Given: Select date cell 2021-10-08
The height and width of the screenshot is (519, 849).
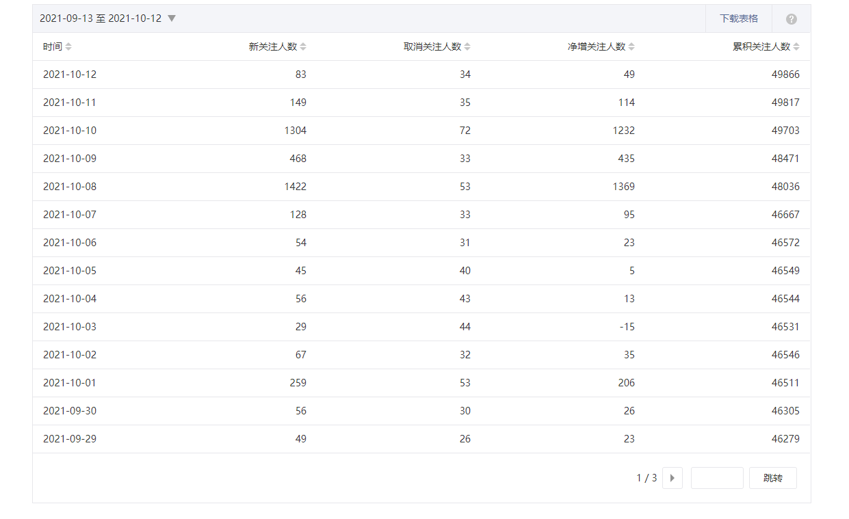Looking at the screenshot, I should 70,187.
